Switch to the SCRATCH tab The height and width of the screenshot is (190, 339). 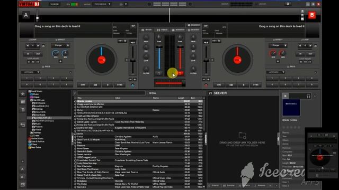(x=178, y=30)
